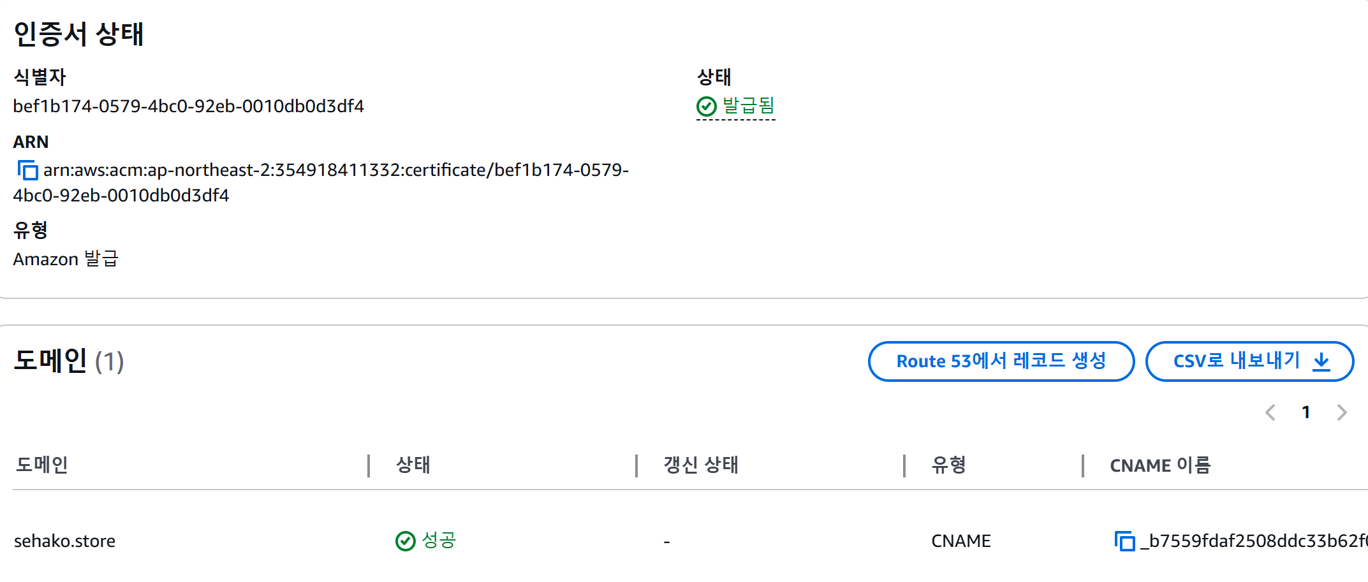Toggle the 갱신 상태 column sorting

pos(699,465)
